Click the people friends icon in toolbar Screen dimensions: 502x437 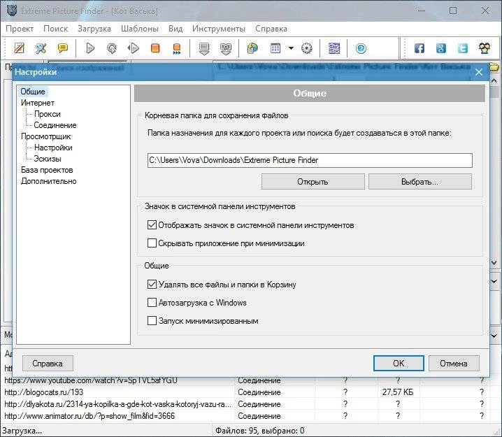coord(485,48)
